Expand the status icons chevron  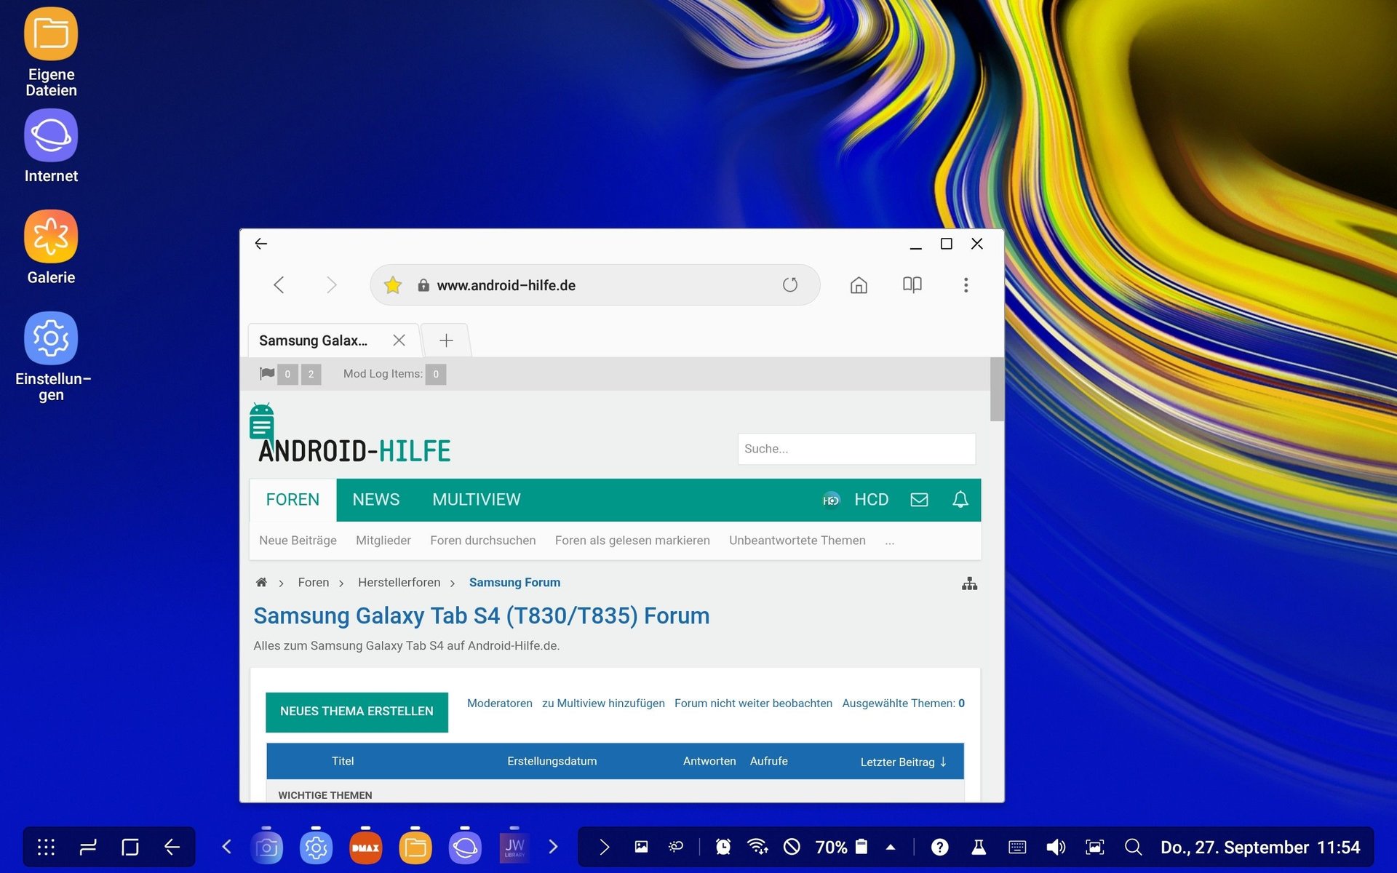coord(604,847)
